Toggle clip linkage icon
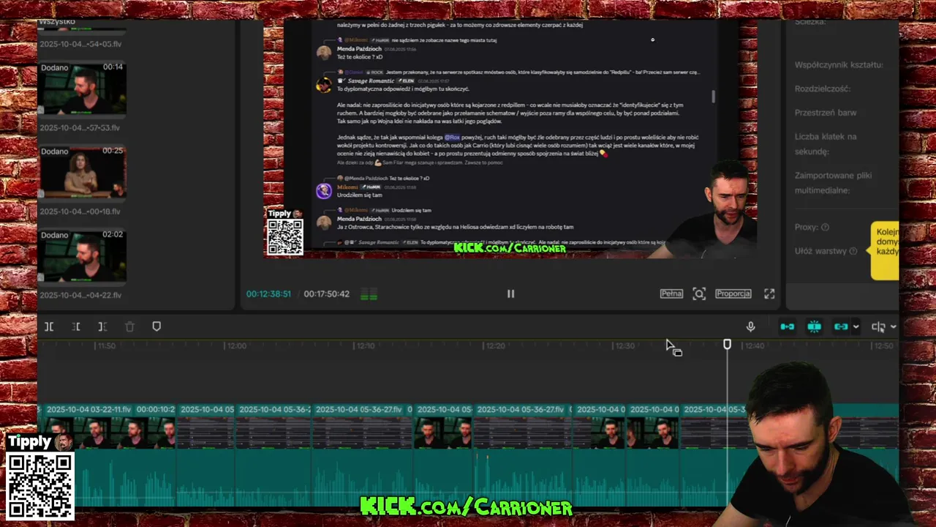The image size is (936, 527). 840,326
